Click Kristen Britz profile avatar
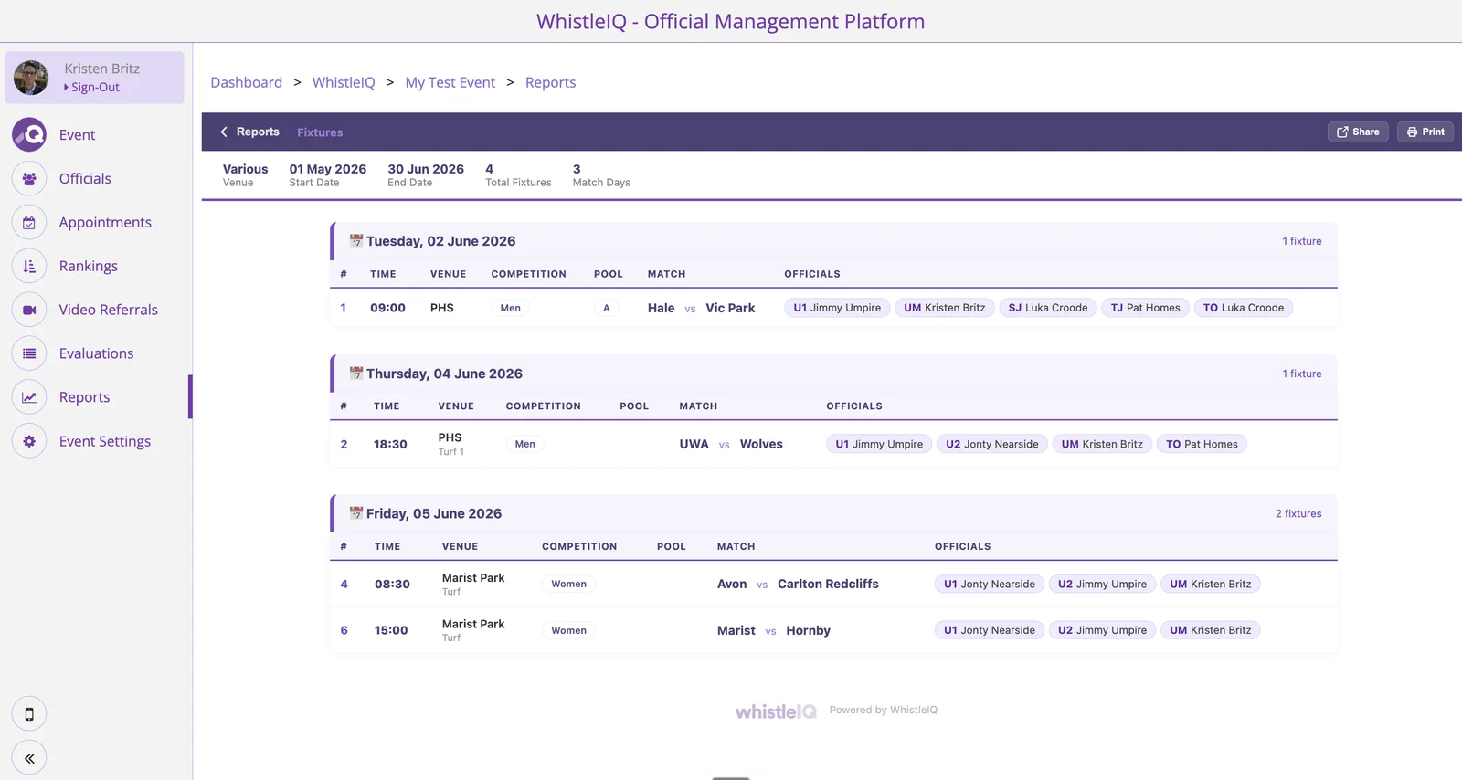 pyautogui.click(x=31, y=78)
